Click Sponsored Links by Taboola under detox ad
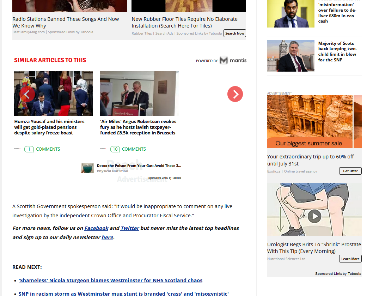The height and width of the screenshot is (296, 367). (165, 178)
